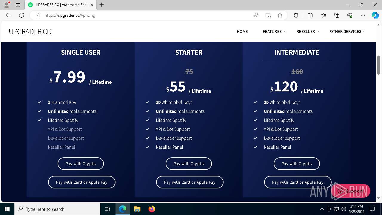Click Pay with Card or Apple Pay under Intermediate
Screen dimensions: 382x215
(x=298, y=182)
